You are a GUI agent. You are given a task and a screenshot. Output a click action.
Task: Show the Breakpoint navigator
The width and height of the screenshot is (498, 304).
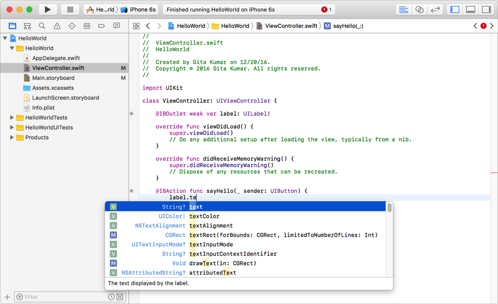102,26
